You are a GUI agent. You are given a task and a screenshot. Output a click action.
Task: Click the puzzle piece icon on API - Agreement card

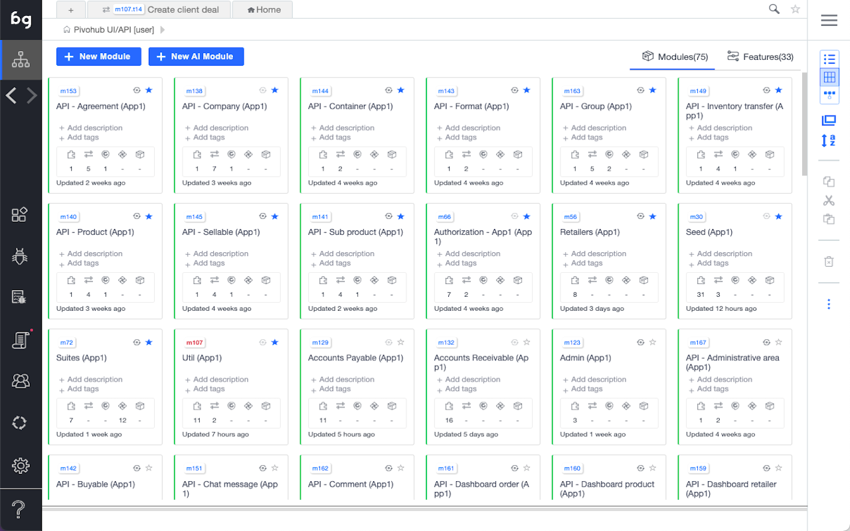71,155
